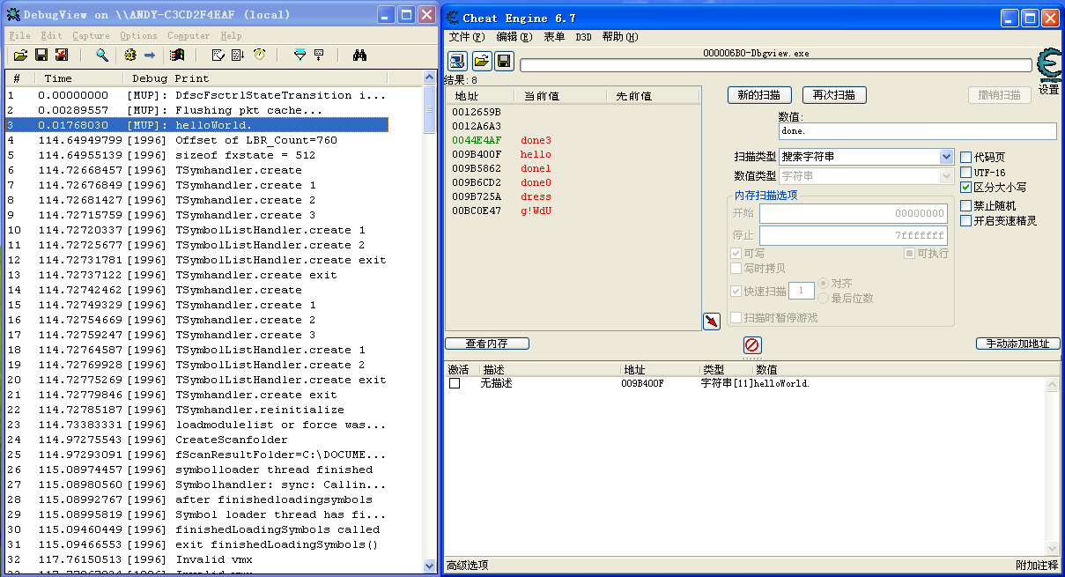The width and height of the screenshot is (1065, 577).
Task: Open the History Depth icon in DebugView
Action: (319, 55)
